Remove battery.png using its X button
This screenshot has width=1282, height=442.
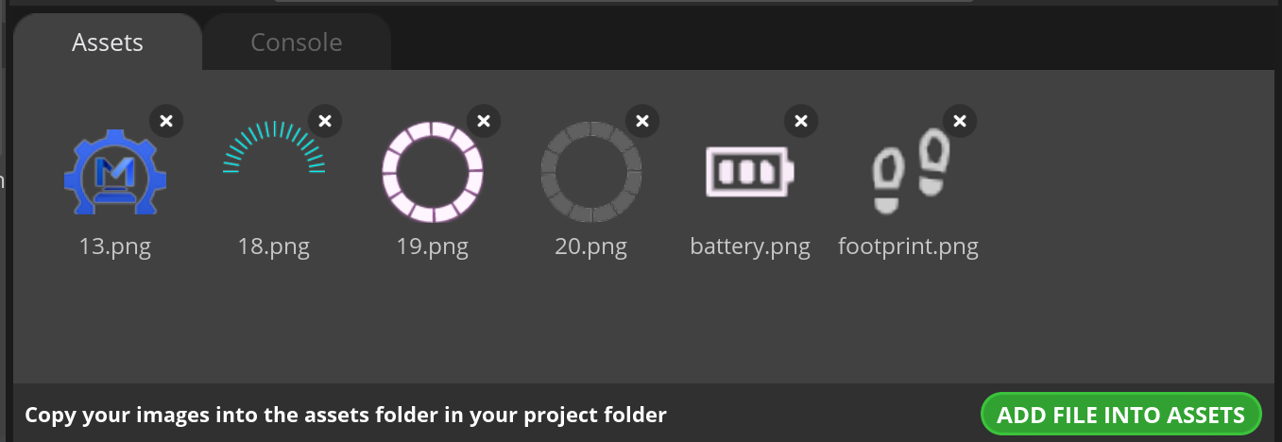(801, 121)
